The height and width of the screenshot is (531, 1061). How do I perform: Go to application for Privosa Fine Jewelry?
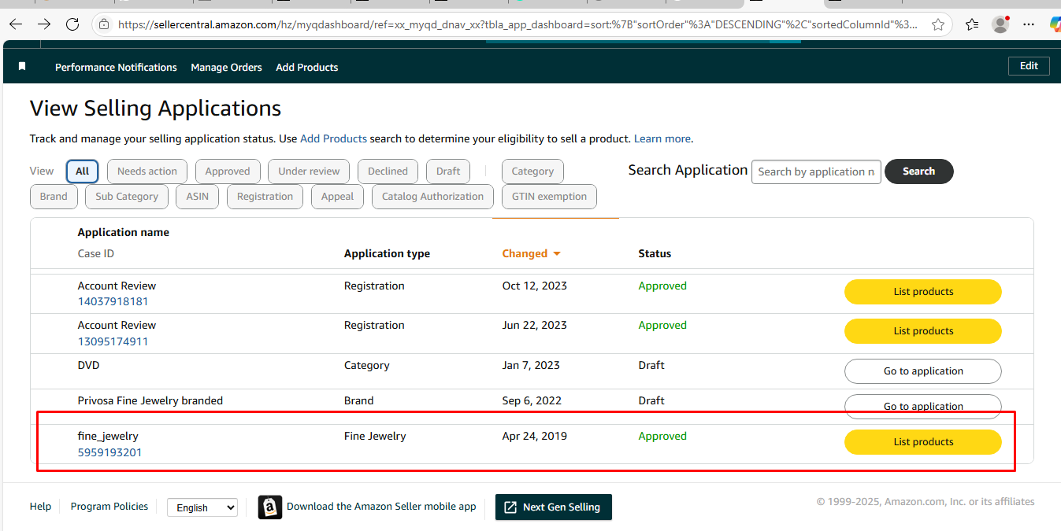(x=923, y=407)
